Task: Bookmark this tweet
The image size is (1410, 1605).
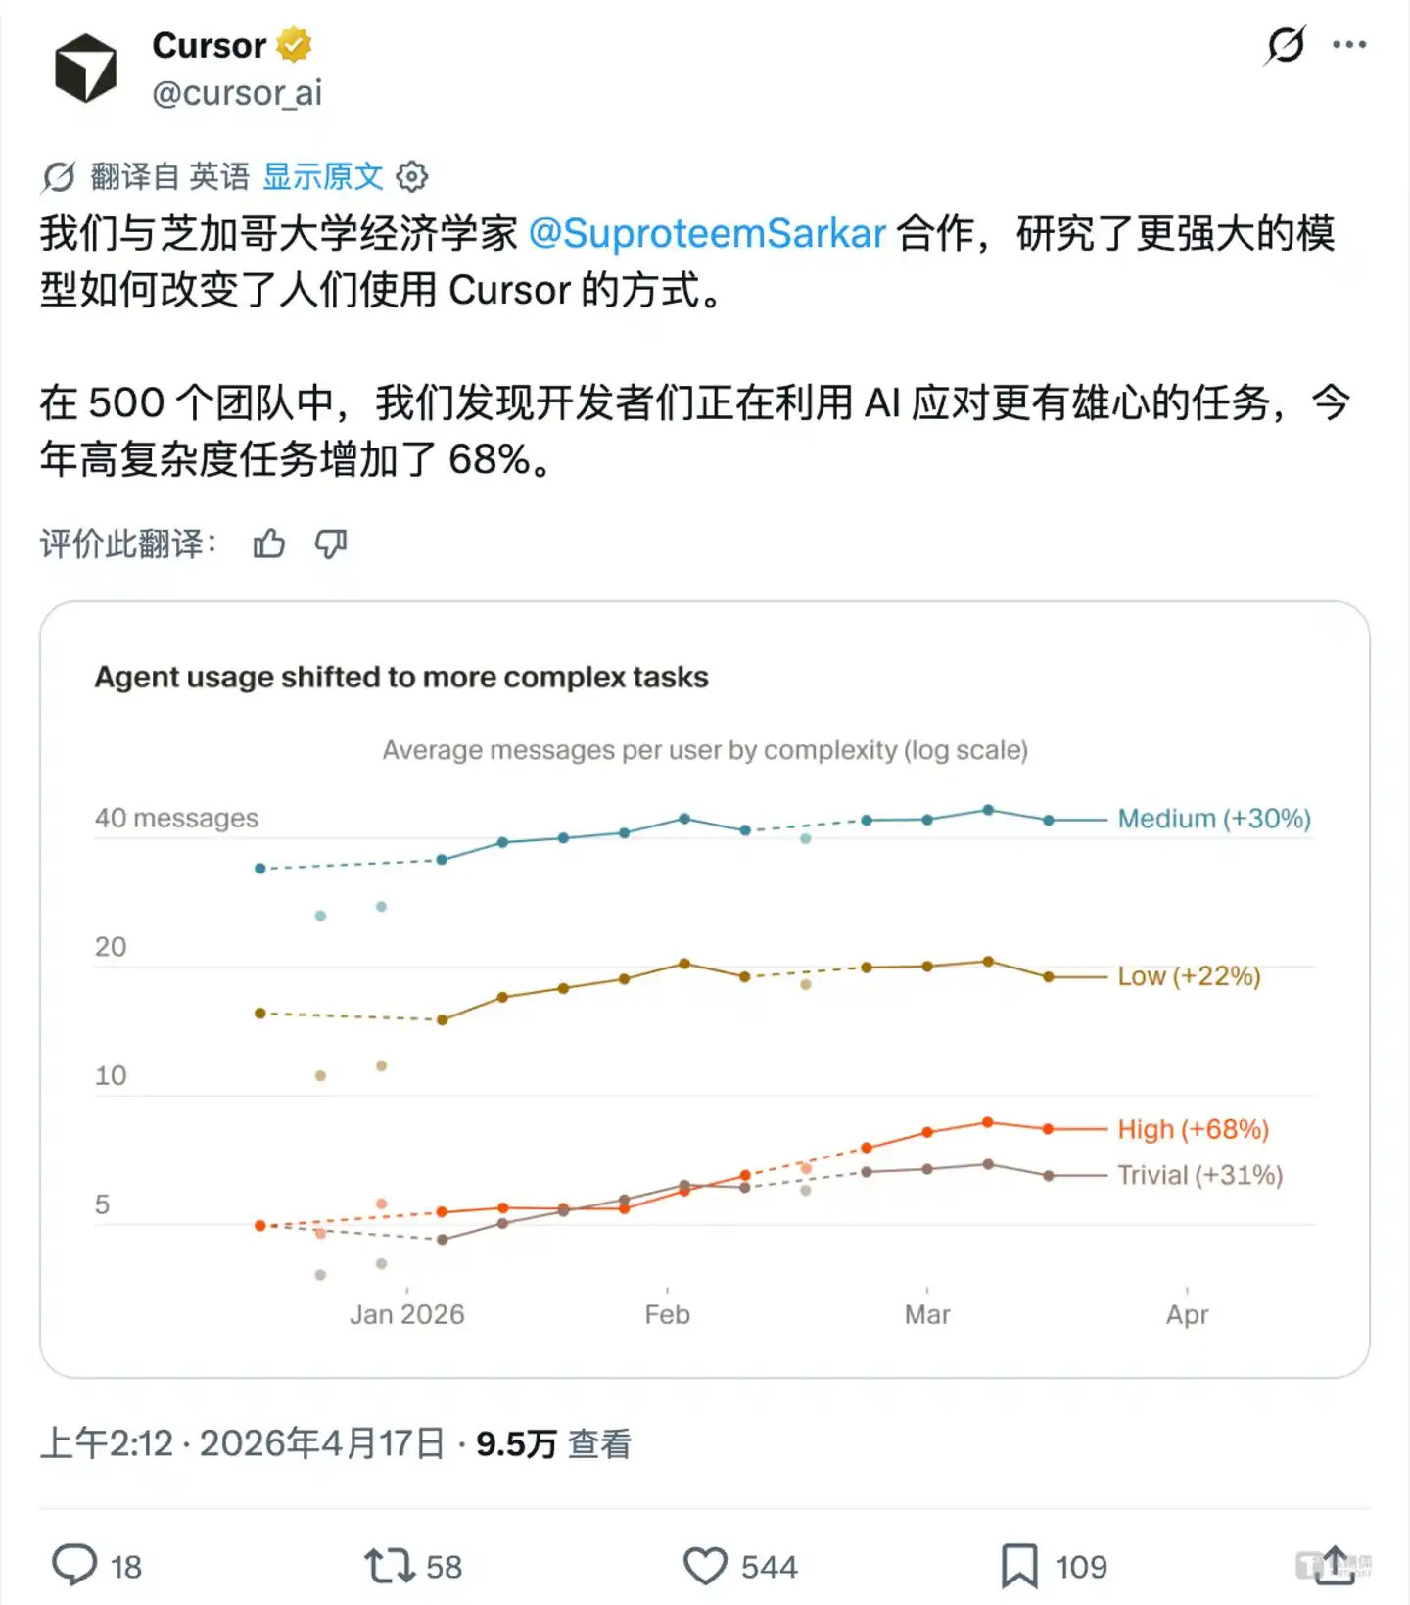Action: (1018, 1566)
